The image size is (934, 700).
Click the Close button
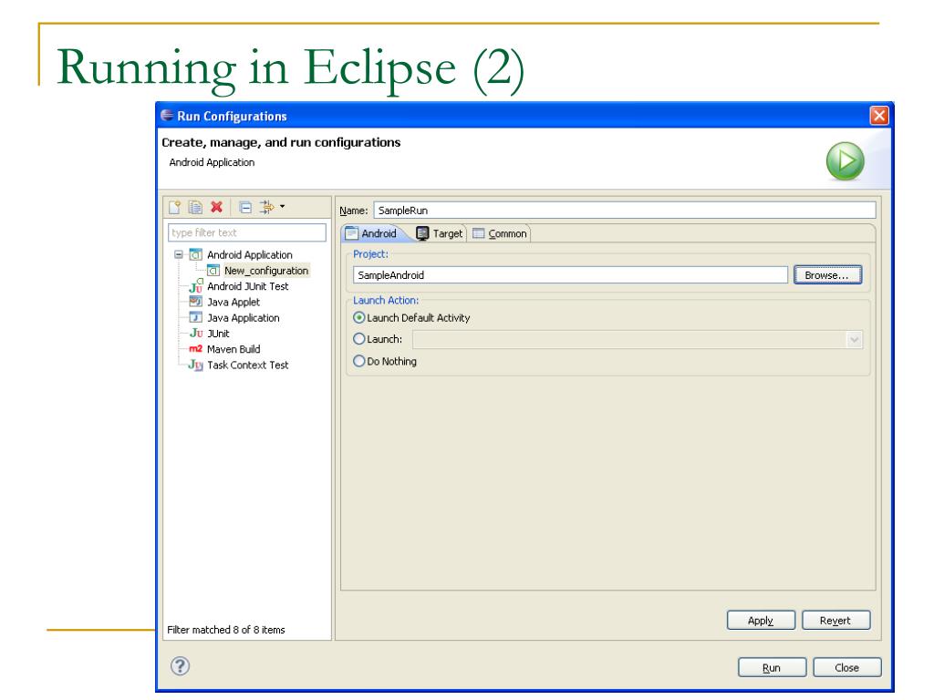pos(847,667)
